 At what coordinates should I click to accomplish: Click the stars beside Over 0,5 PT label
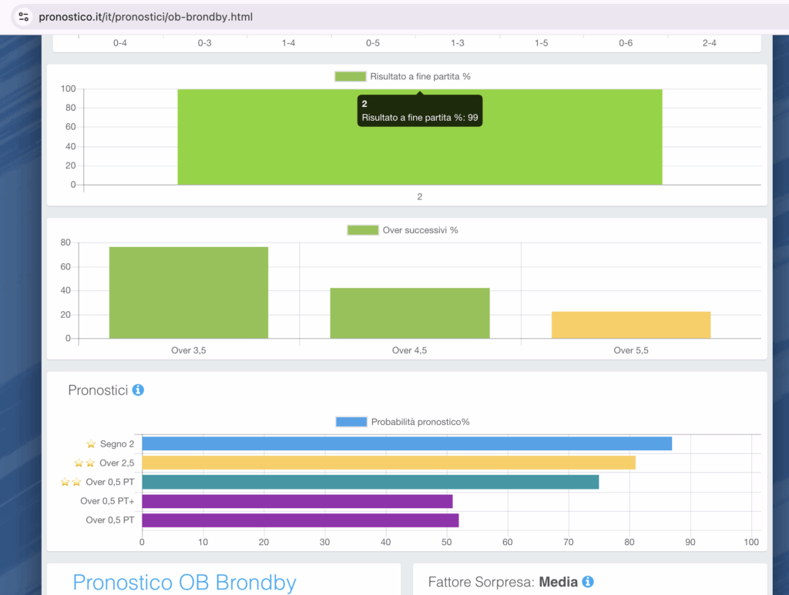pos(71,483)
